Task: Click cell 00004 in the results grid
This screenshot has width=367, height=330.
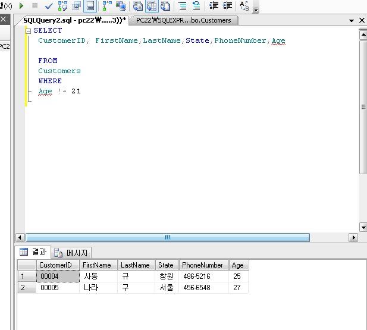Action: [58, 276]
